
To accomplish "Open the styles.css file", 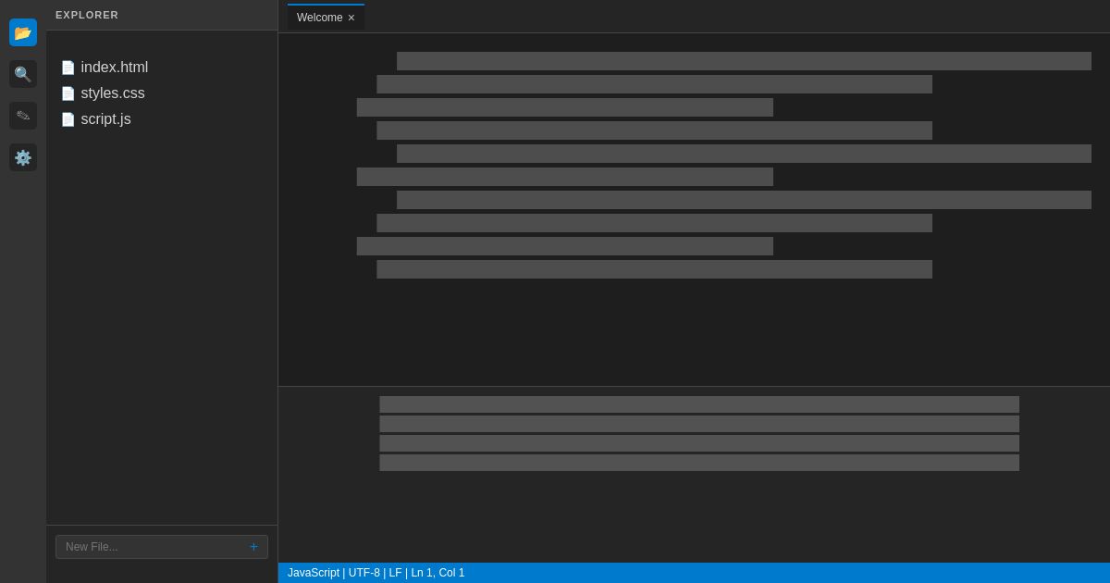I will tap(113, 93).
